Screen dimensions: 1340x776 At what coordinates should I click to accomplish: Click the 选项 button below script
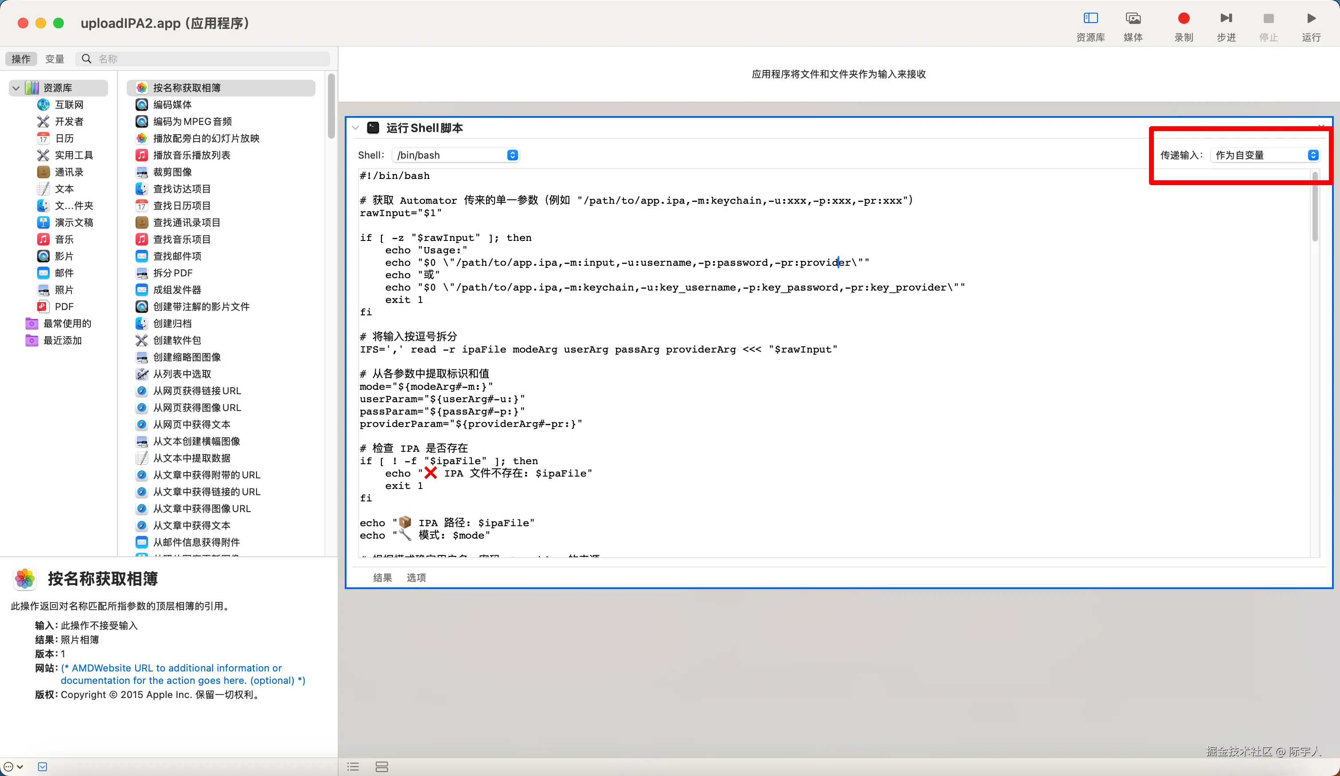(416, 578)
